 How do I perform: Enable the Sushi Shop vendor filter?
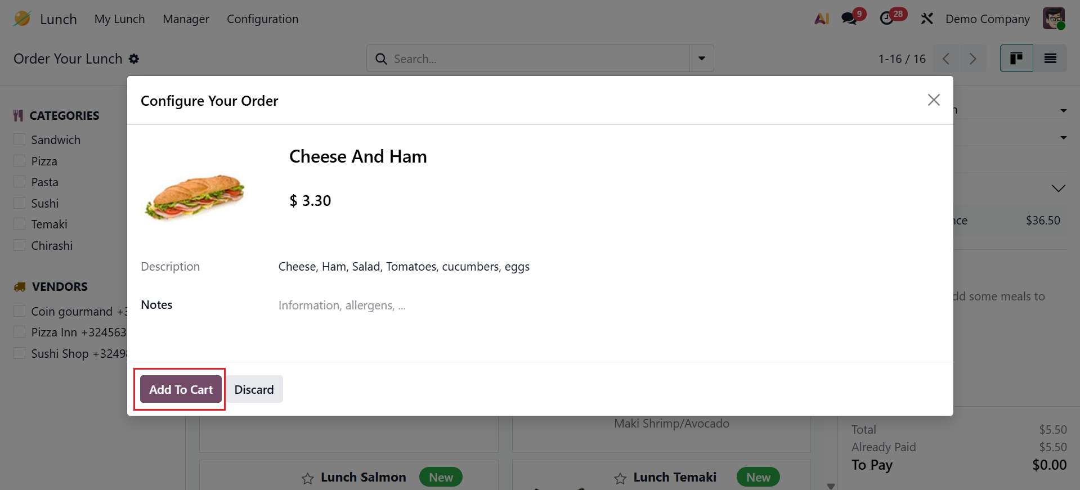[x=20, y=353]
